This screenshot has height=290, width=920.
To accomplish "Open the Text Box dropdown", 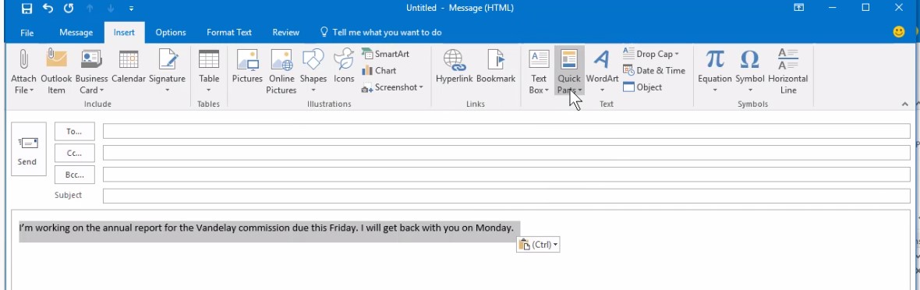I will tap(539, 72).
